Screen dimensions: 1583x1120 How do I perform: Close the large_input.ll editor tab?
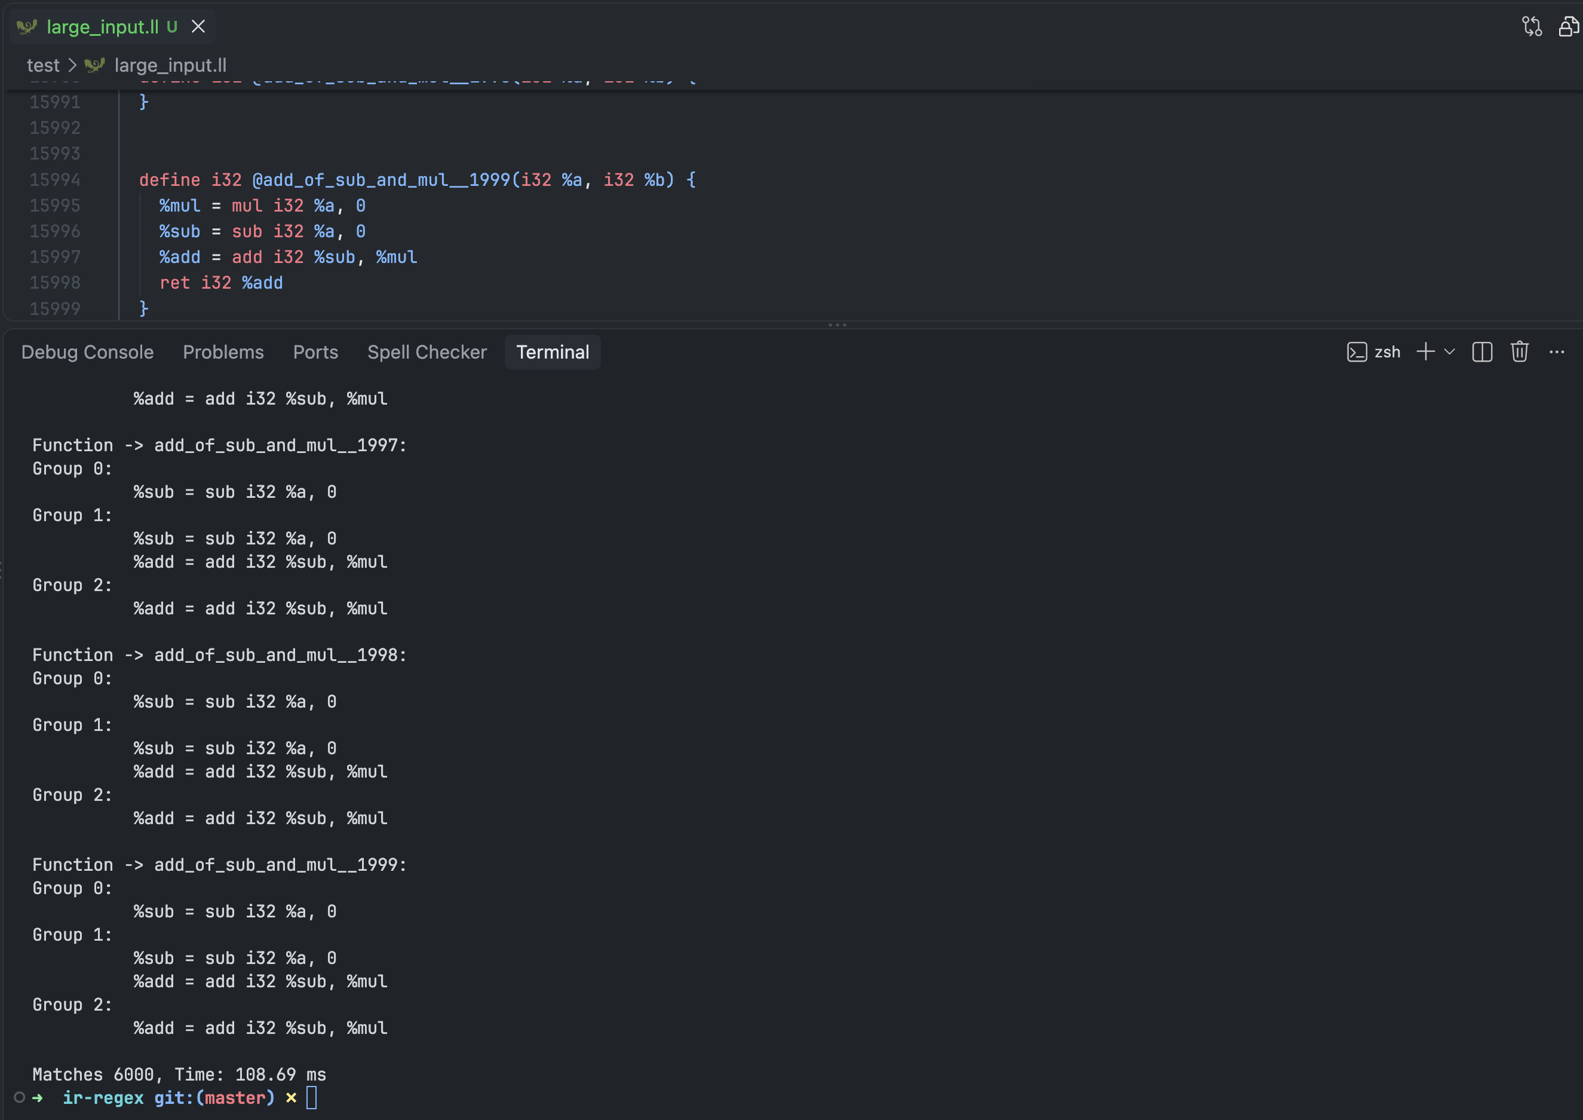198,27
